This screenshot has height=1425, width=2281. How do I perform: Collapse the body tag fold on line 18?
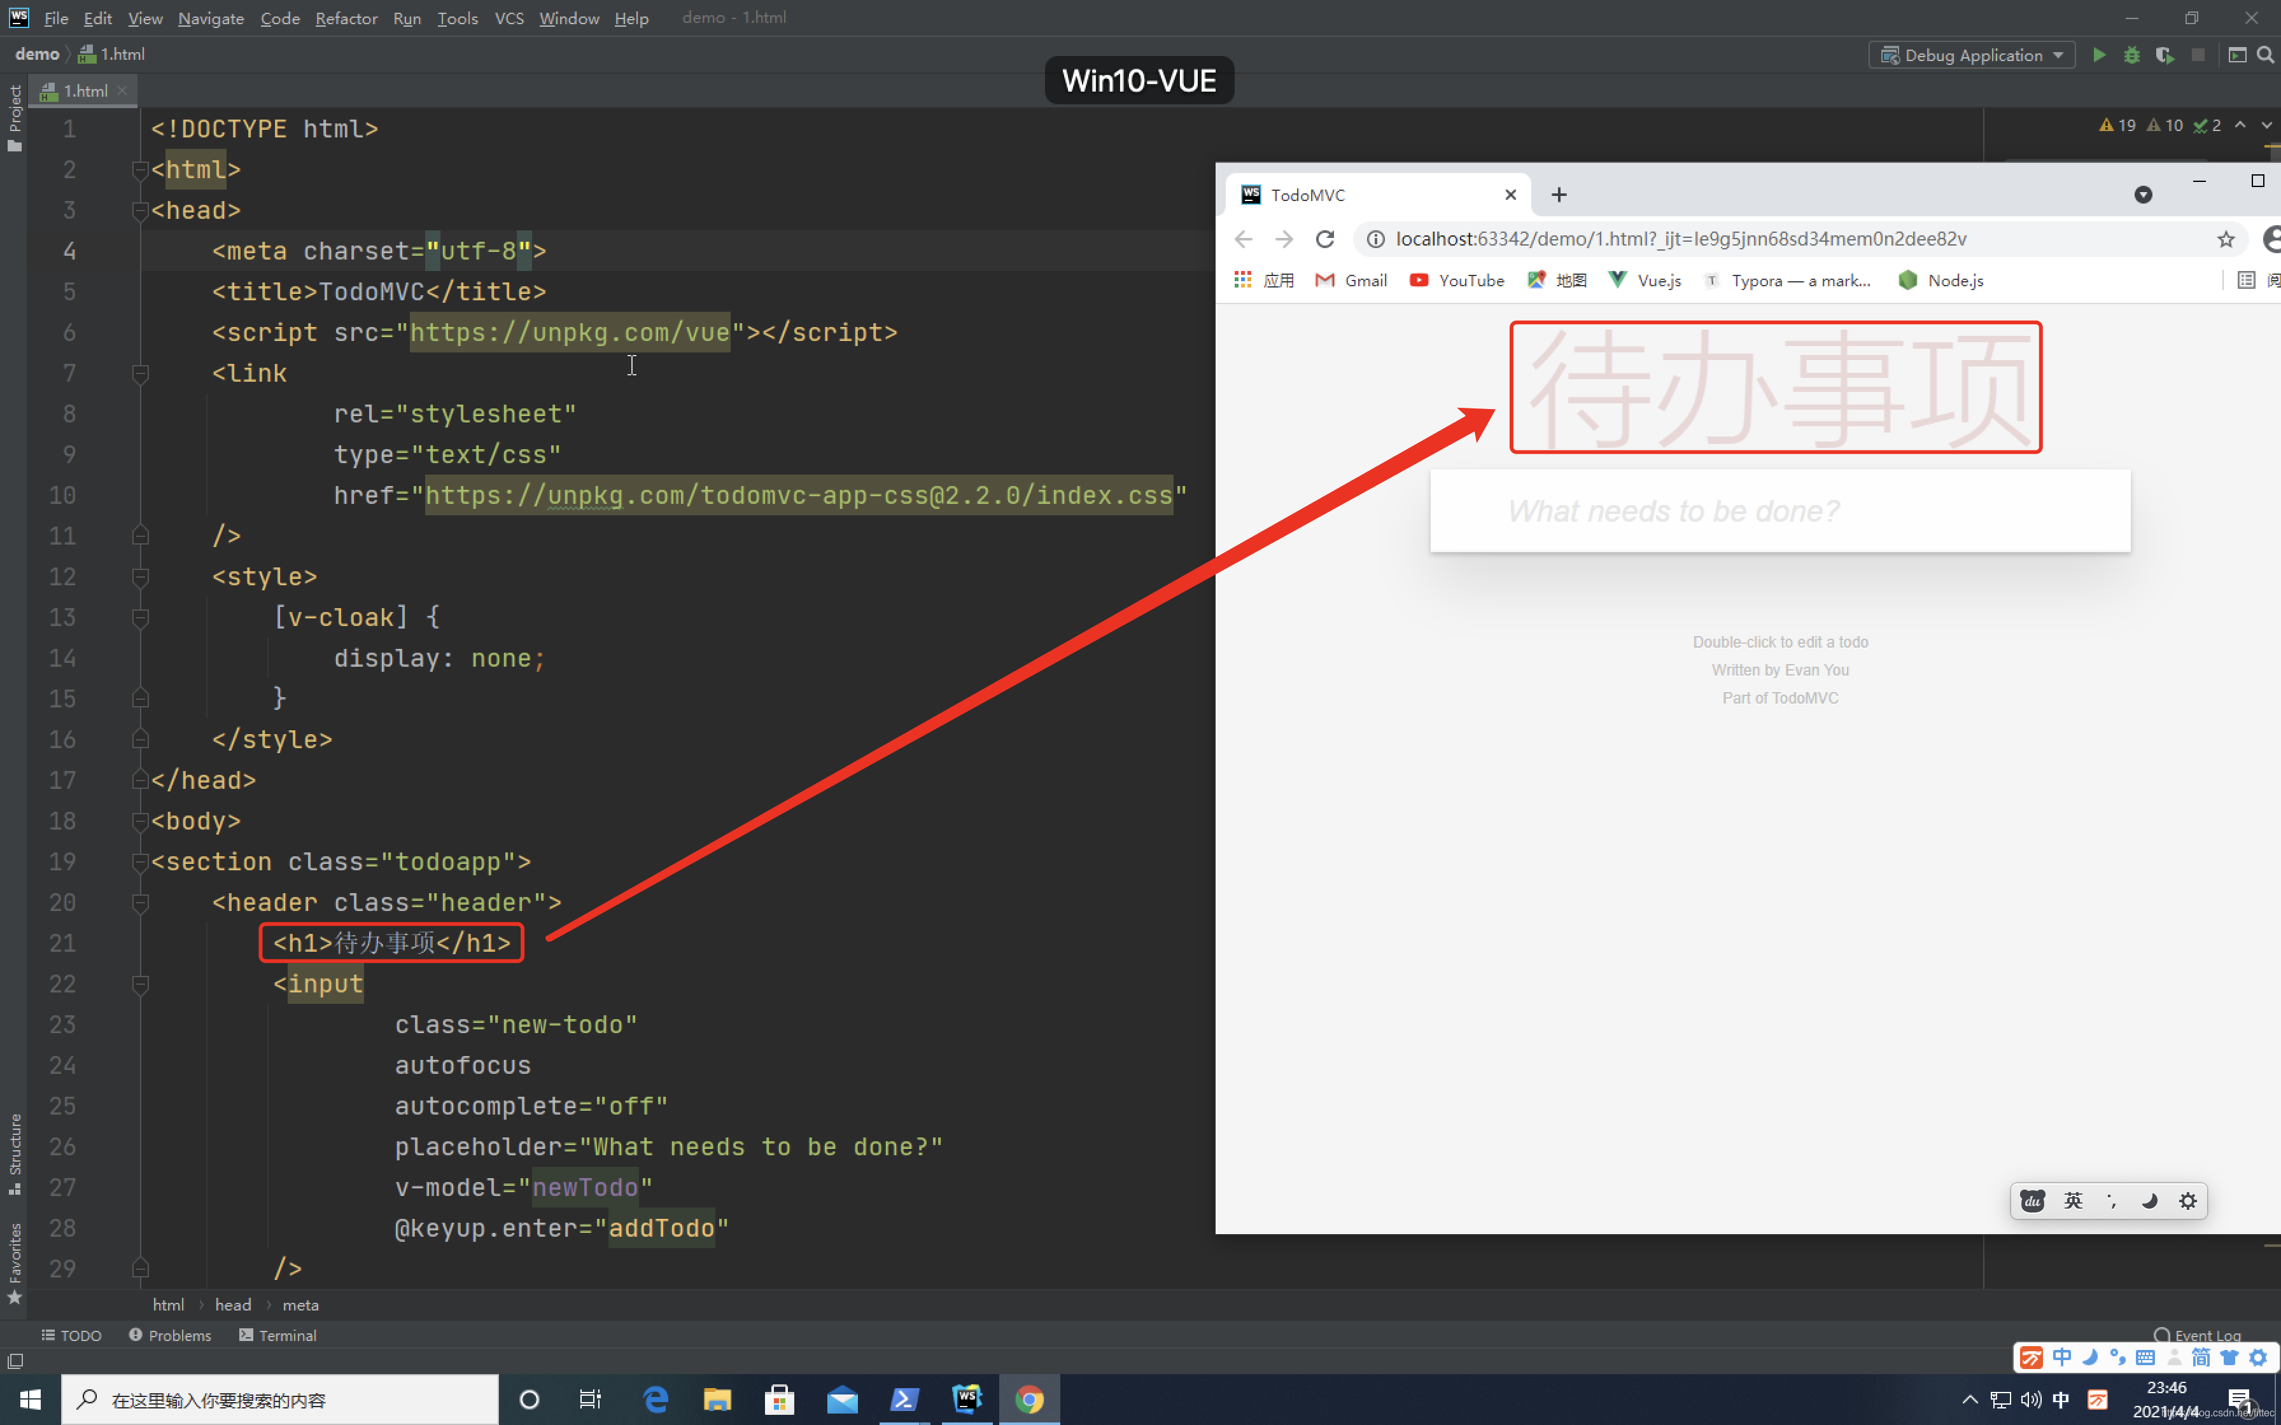click(x=141, y=821)
